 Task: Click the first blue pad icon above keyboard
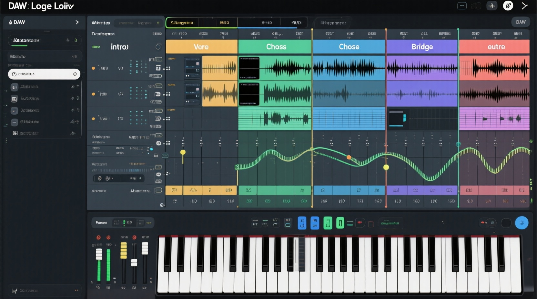tap(302, 223)
